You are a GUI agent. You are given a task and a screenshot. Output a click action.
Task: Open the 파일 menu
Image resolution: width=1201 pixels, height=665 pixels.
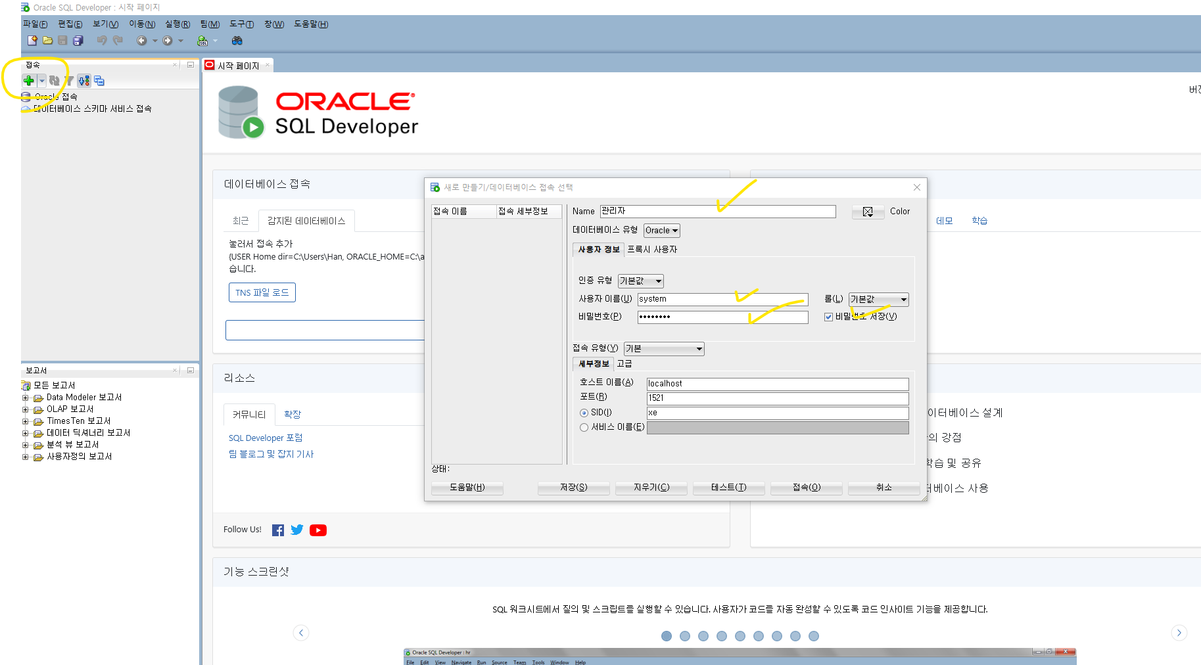[35, 24]
